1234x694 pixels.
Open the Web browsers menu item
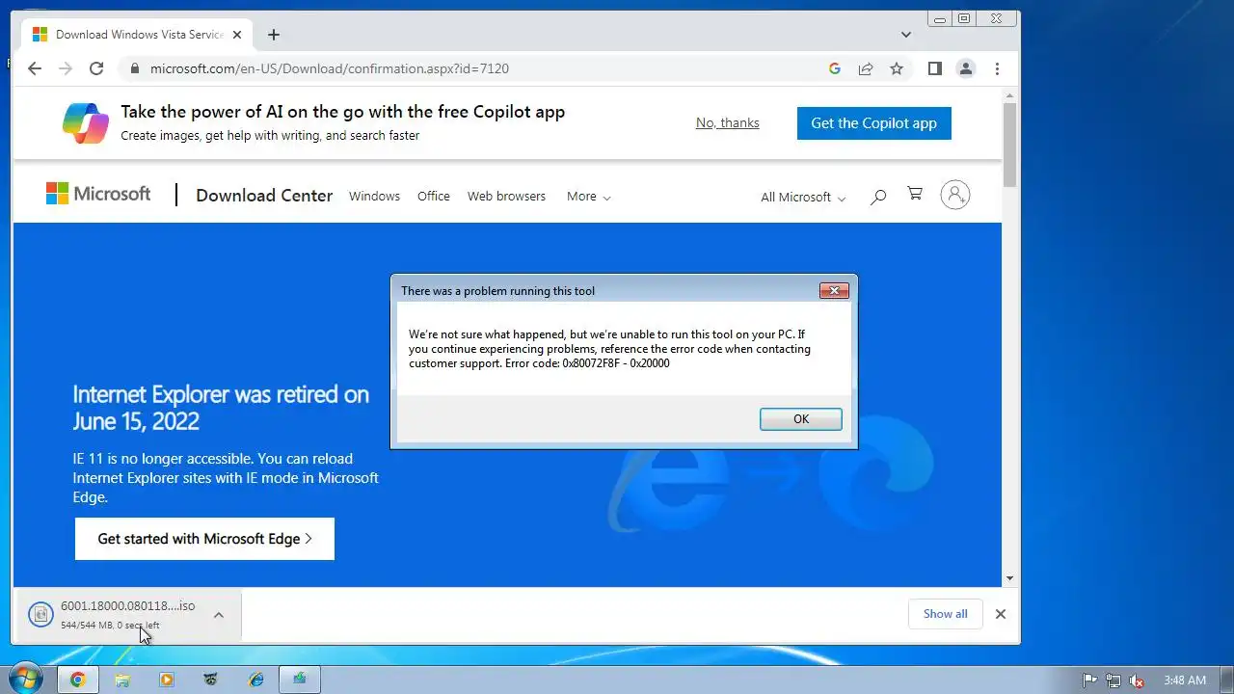coord(506,196)
